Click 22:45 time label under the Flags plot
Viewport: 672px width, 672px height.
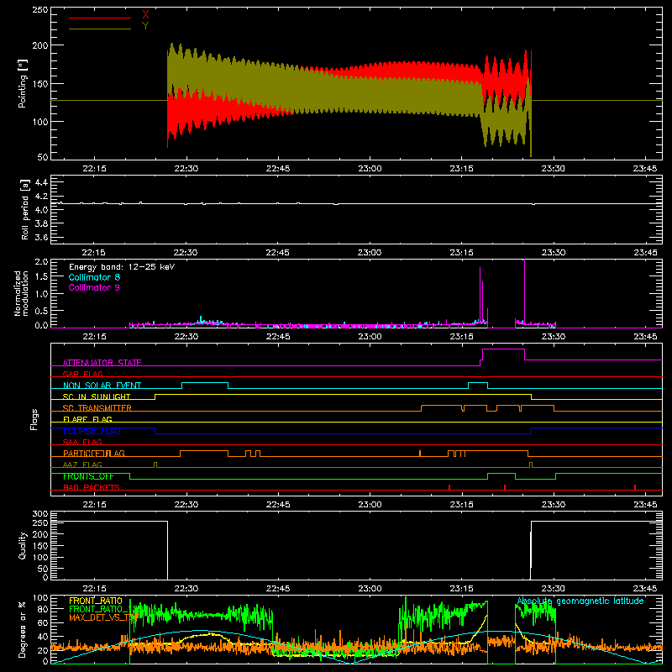[x=278, y=505]
